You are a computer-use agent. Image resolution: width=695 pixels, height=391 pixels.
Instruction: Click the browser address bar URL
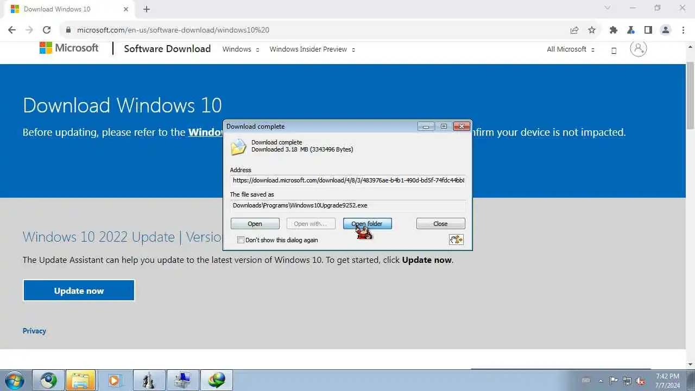[173, 30]
